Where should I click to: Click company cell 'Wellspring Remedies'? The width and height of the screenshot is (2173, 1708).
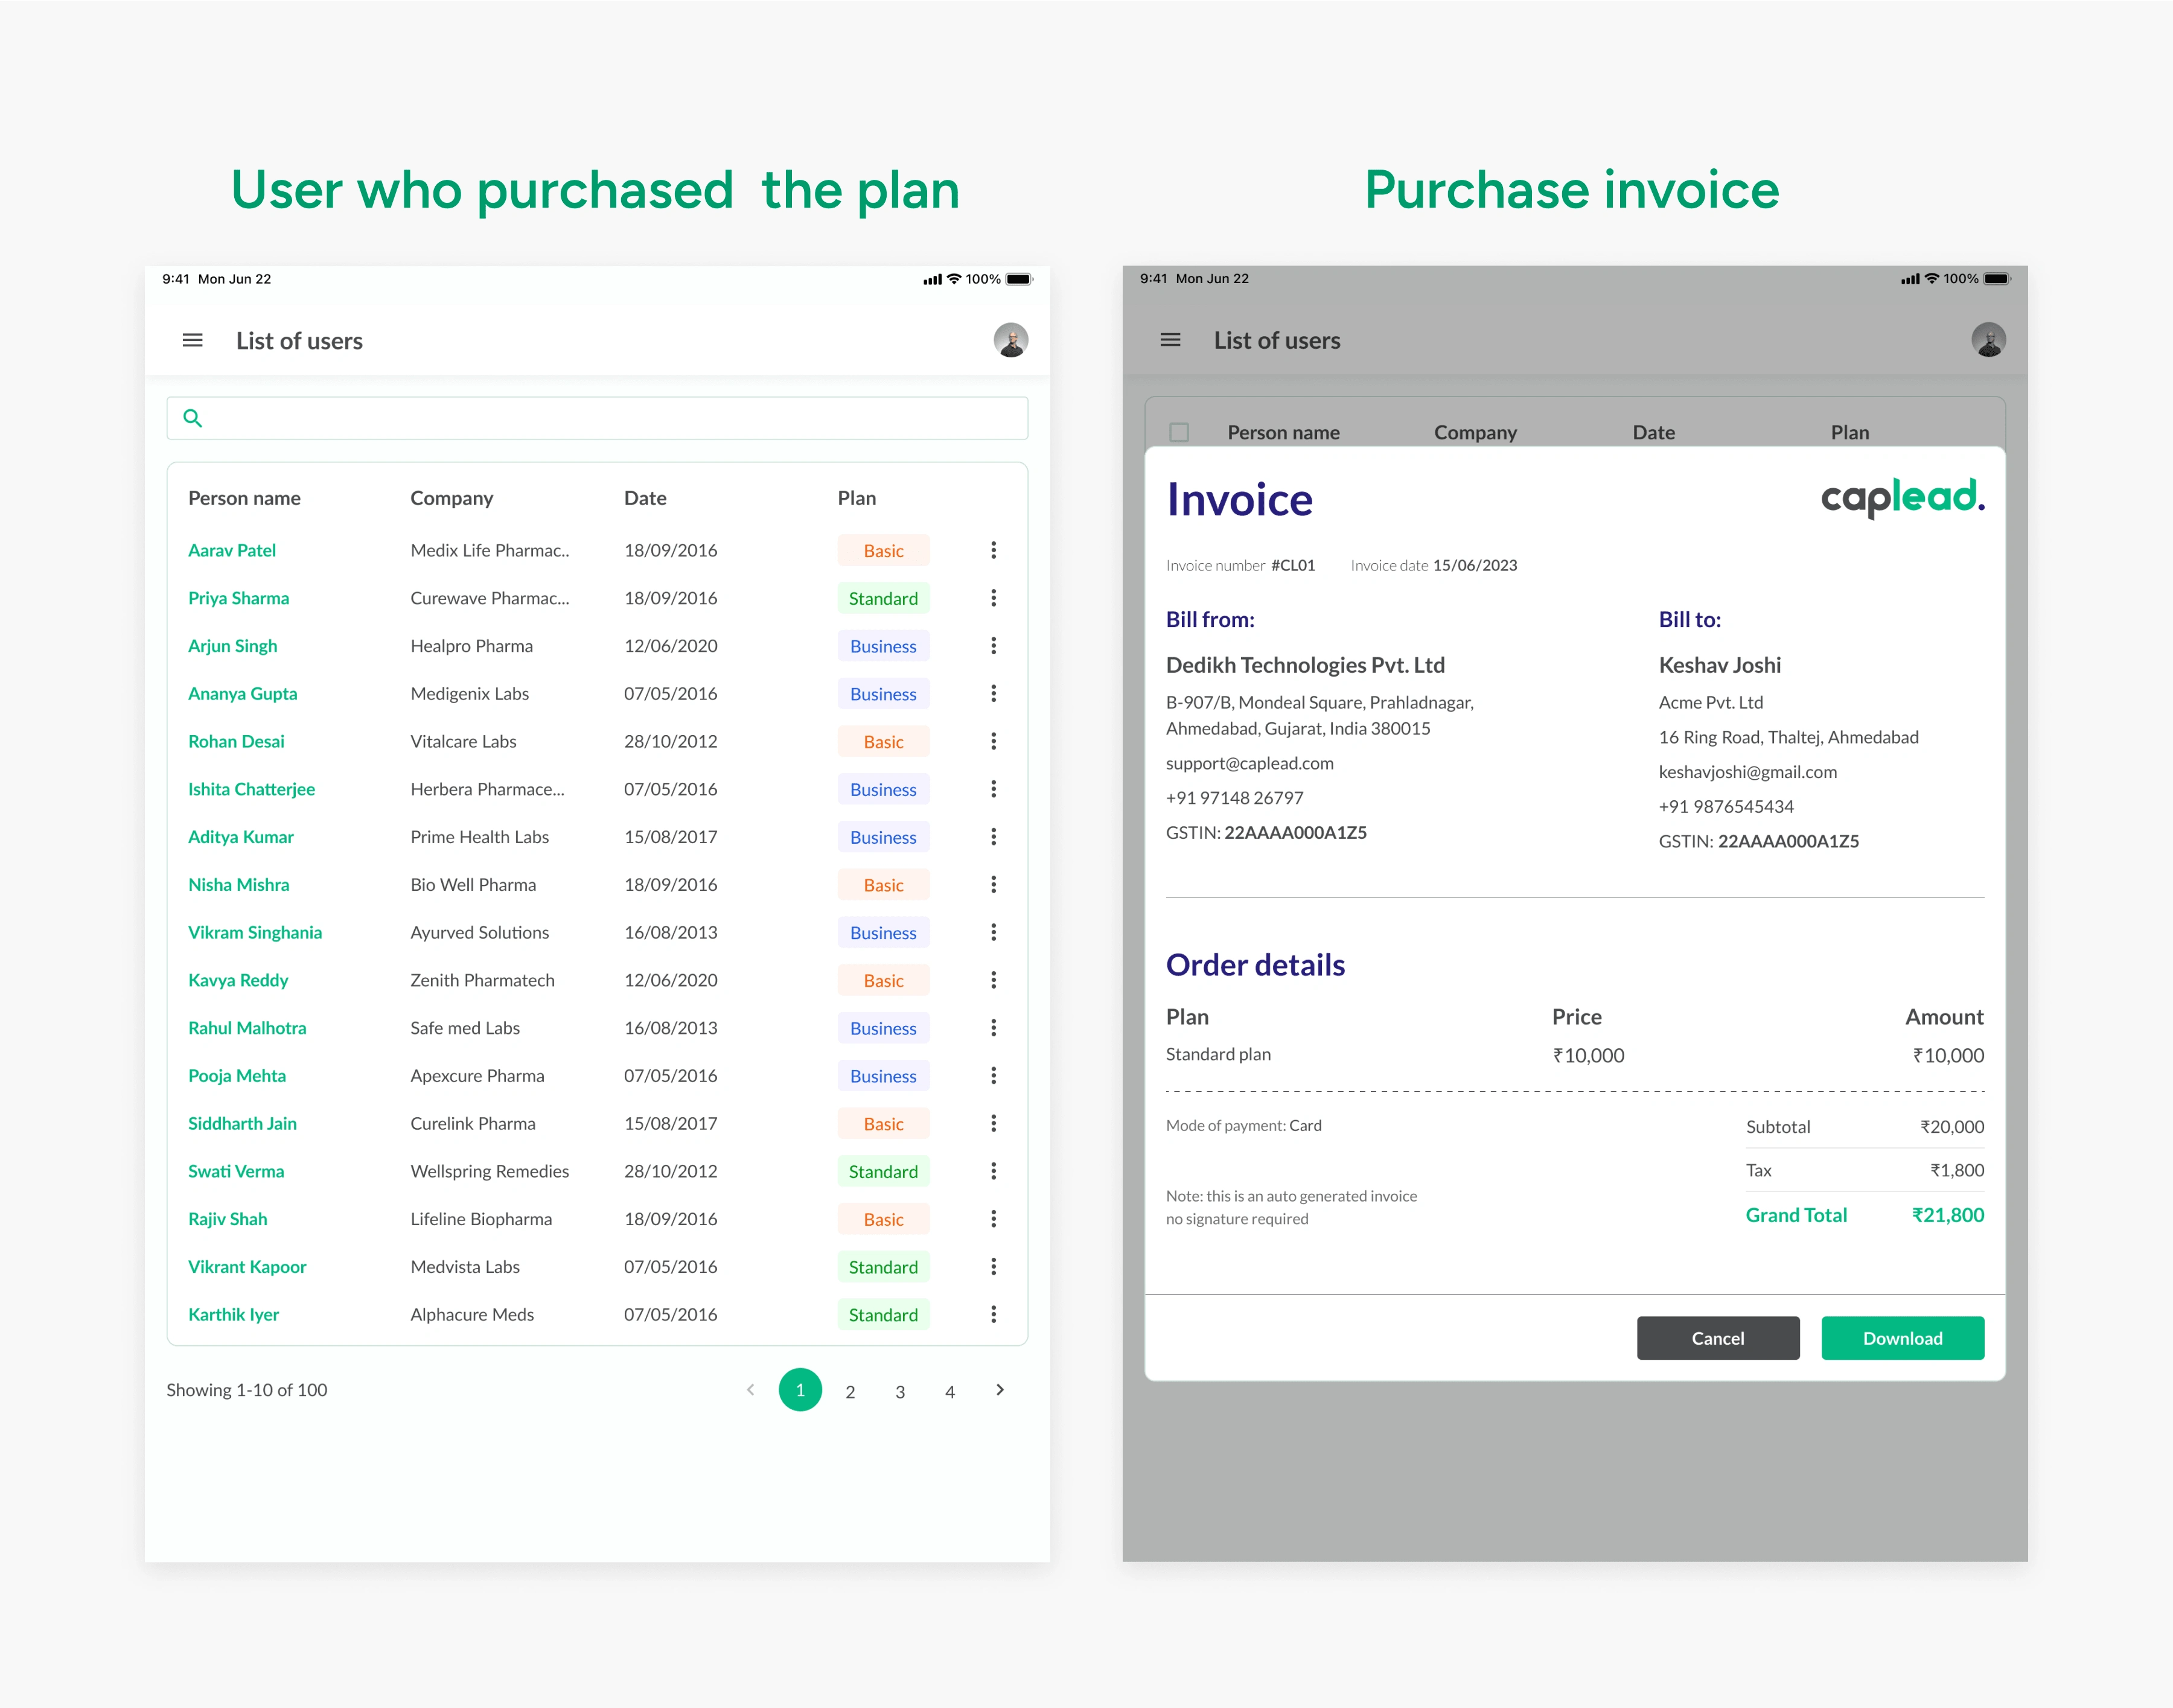click(x=489, y=1171)
